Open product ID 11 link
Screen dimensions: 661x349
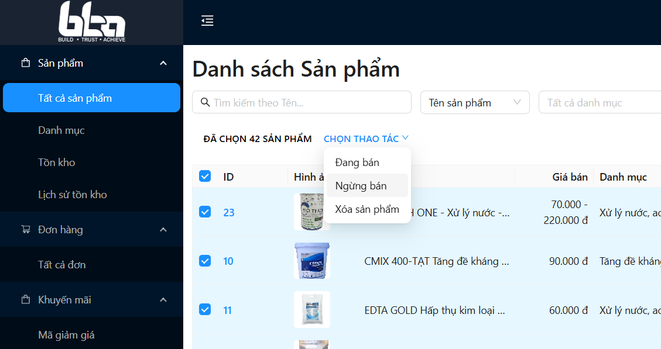tap(227, 310)
